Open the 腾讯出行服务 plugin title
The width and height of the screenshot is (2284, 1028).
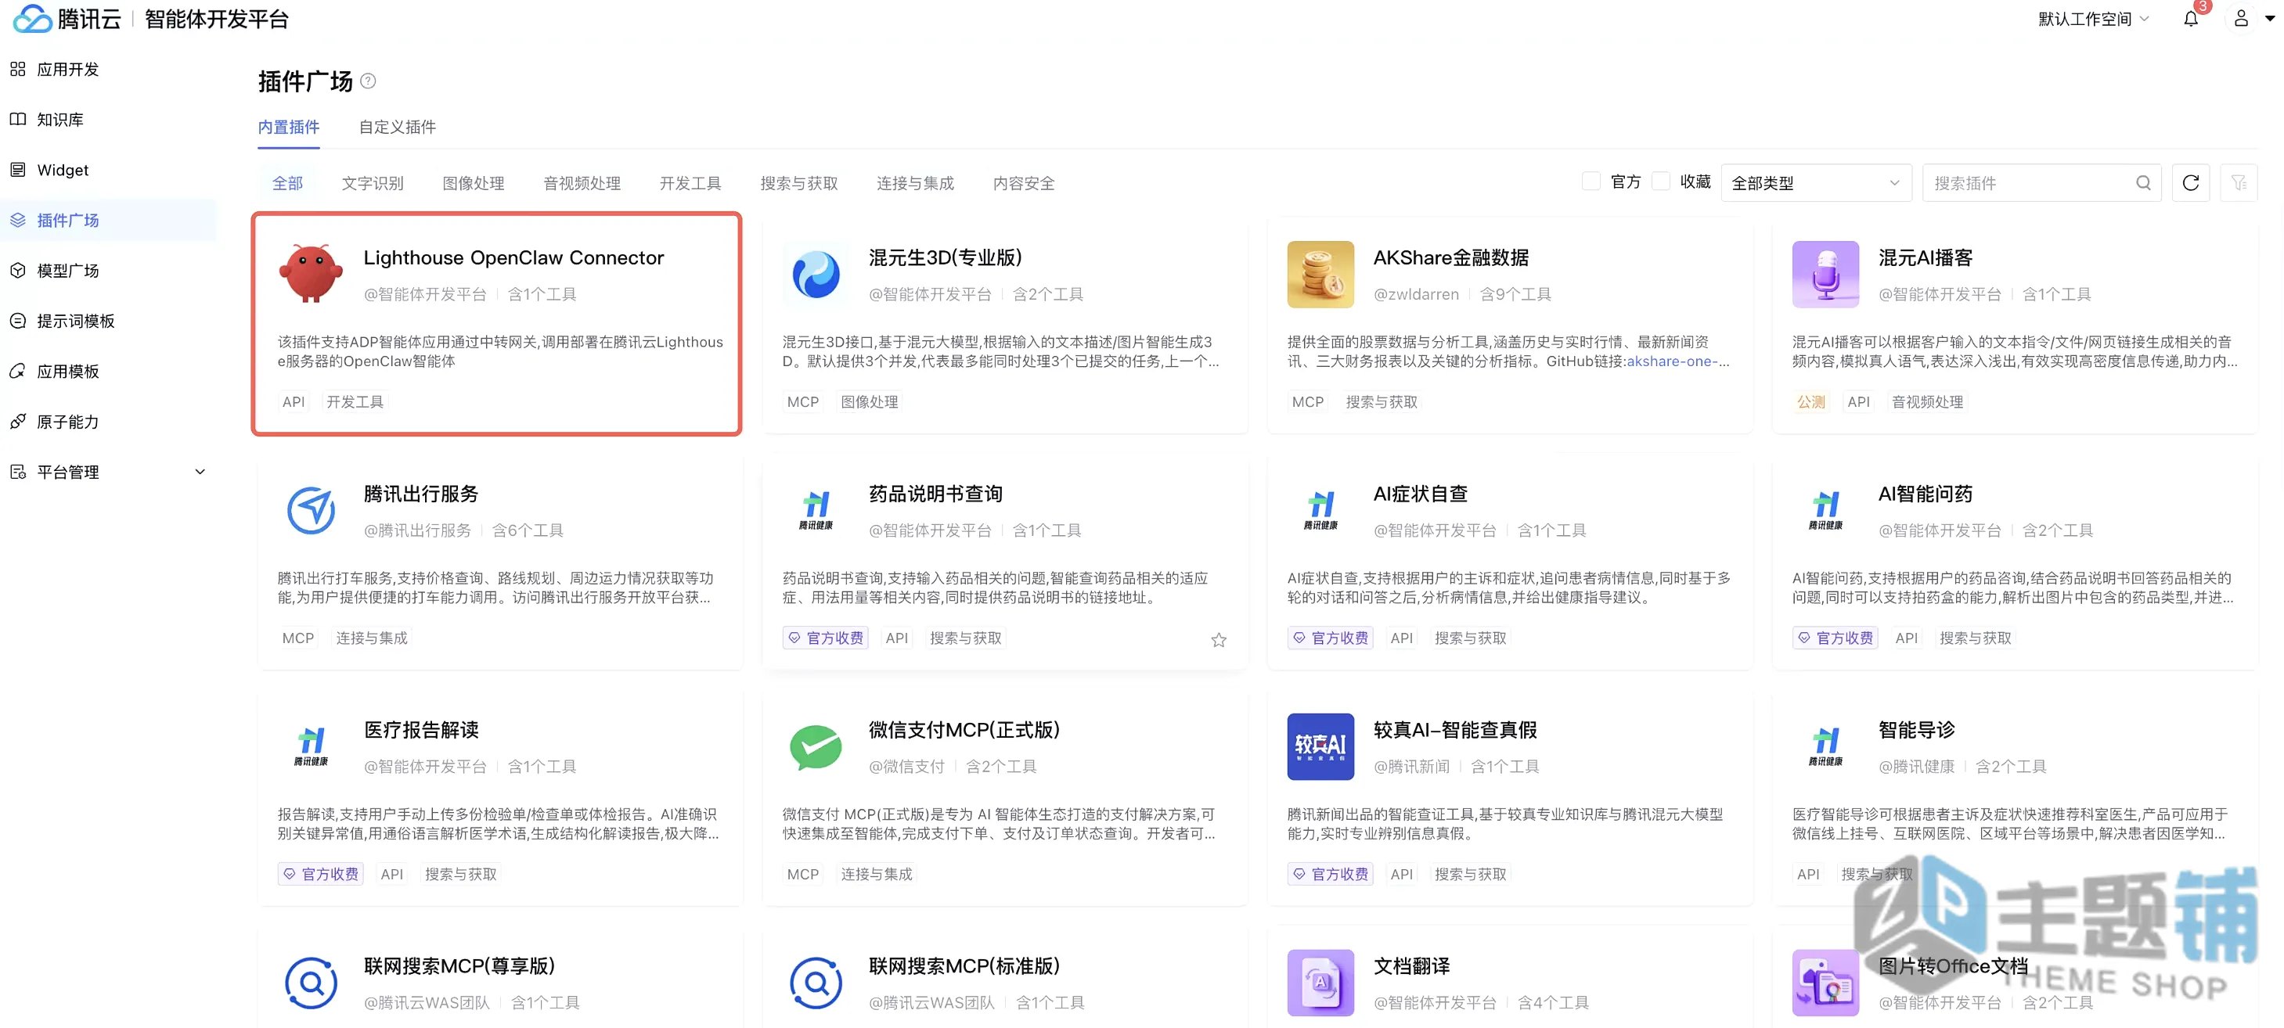pyautogui.click(x=421, y=494)
